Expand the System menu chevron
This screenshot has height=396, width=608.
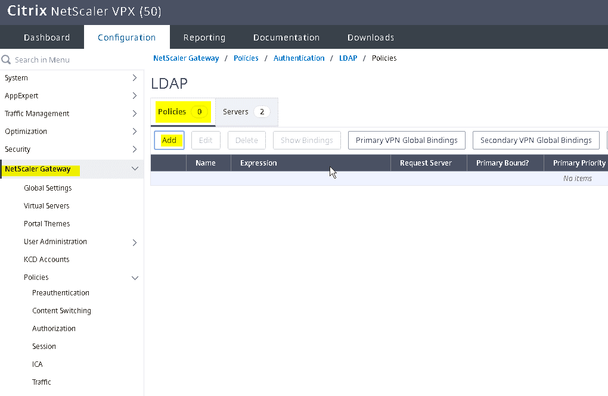point(135,78)
